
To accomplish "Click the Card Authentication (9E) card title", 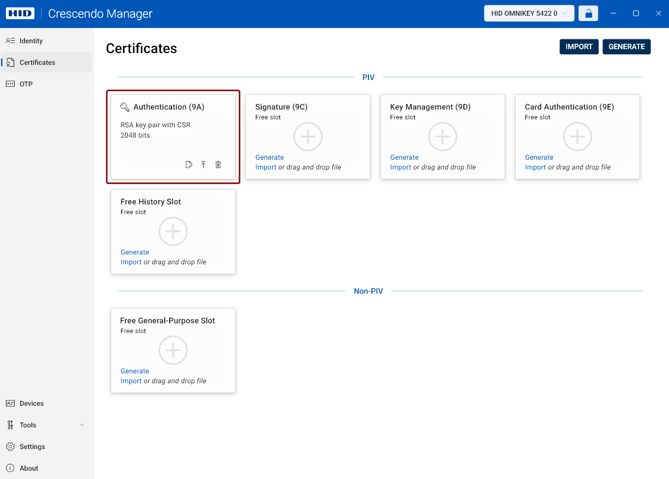I will pyautogui.click(x=570, y=107).
